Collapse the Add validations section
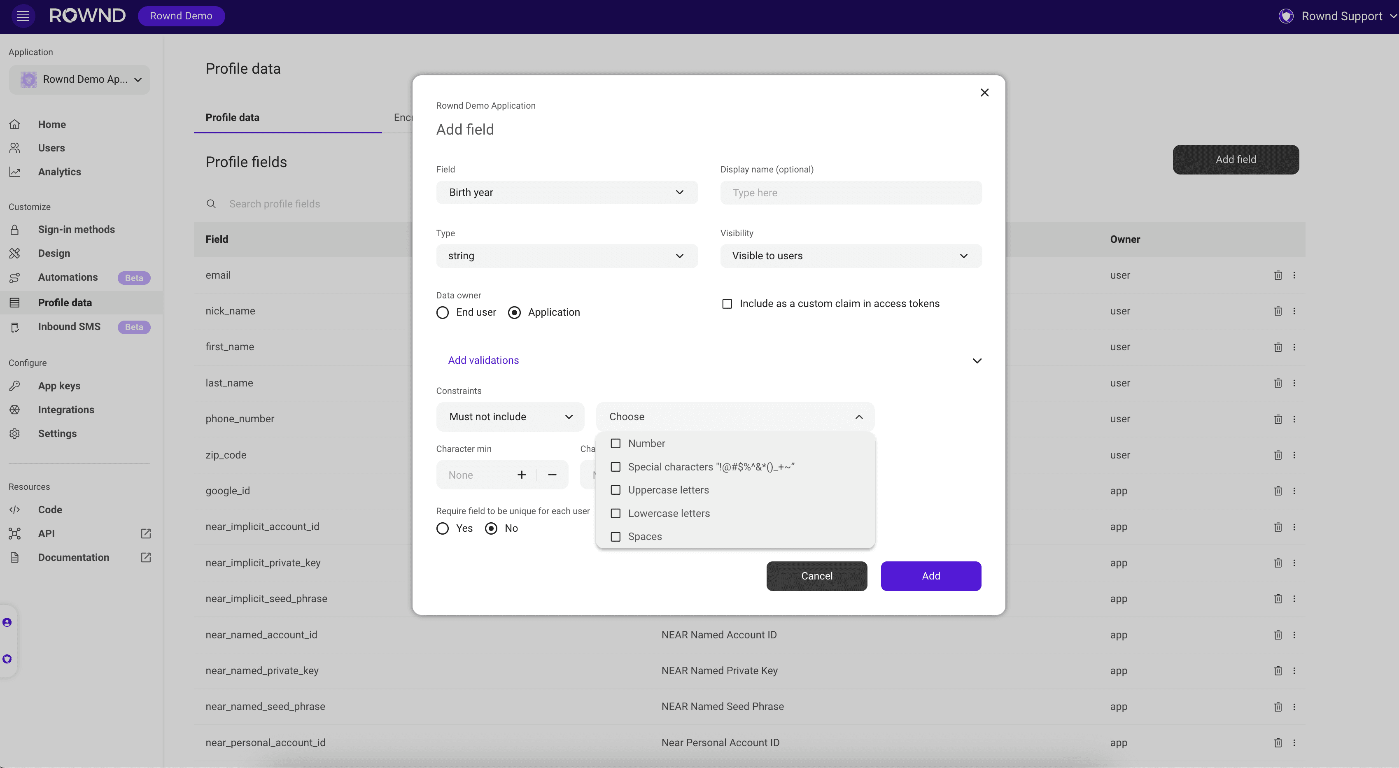1399x768 pixels. click(977, 361)
